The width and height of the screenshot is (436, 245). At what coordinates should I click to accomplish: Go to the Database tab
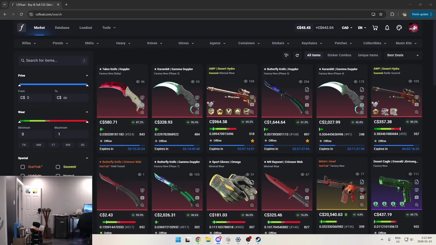(x=62, y=28)
